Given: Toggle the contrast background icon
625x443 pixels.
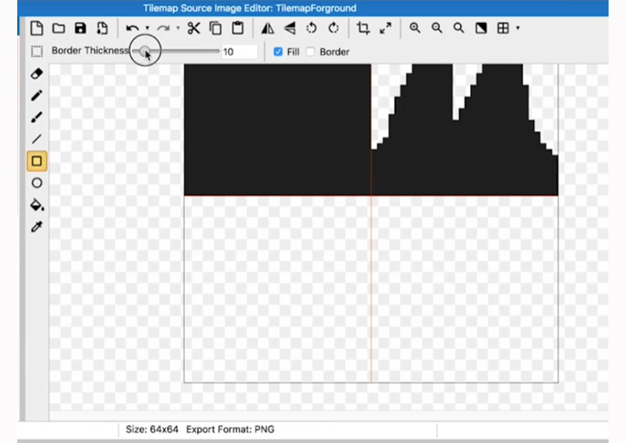Looking at the screenshot, I should [481, 29].
